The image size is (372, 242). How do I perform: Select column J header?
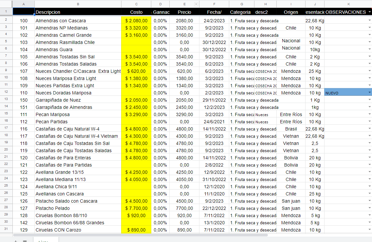click(315, 4)
